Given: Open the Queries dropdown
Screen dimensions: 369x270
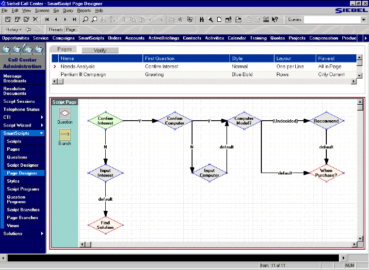Looking at the screenshot, I should tap(364, 20).
